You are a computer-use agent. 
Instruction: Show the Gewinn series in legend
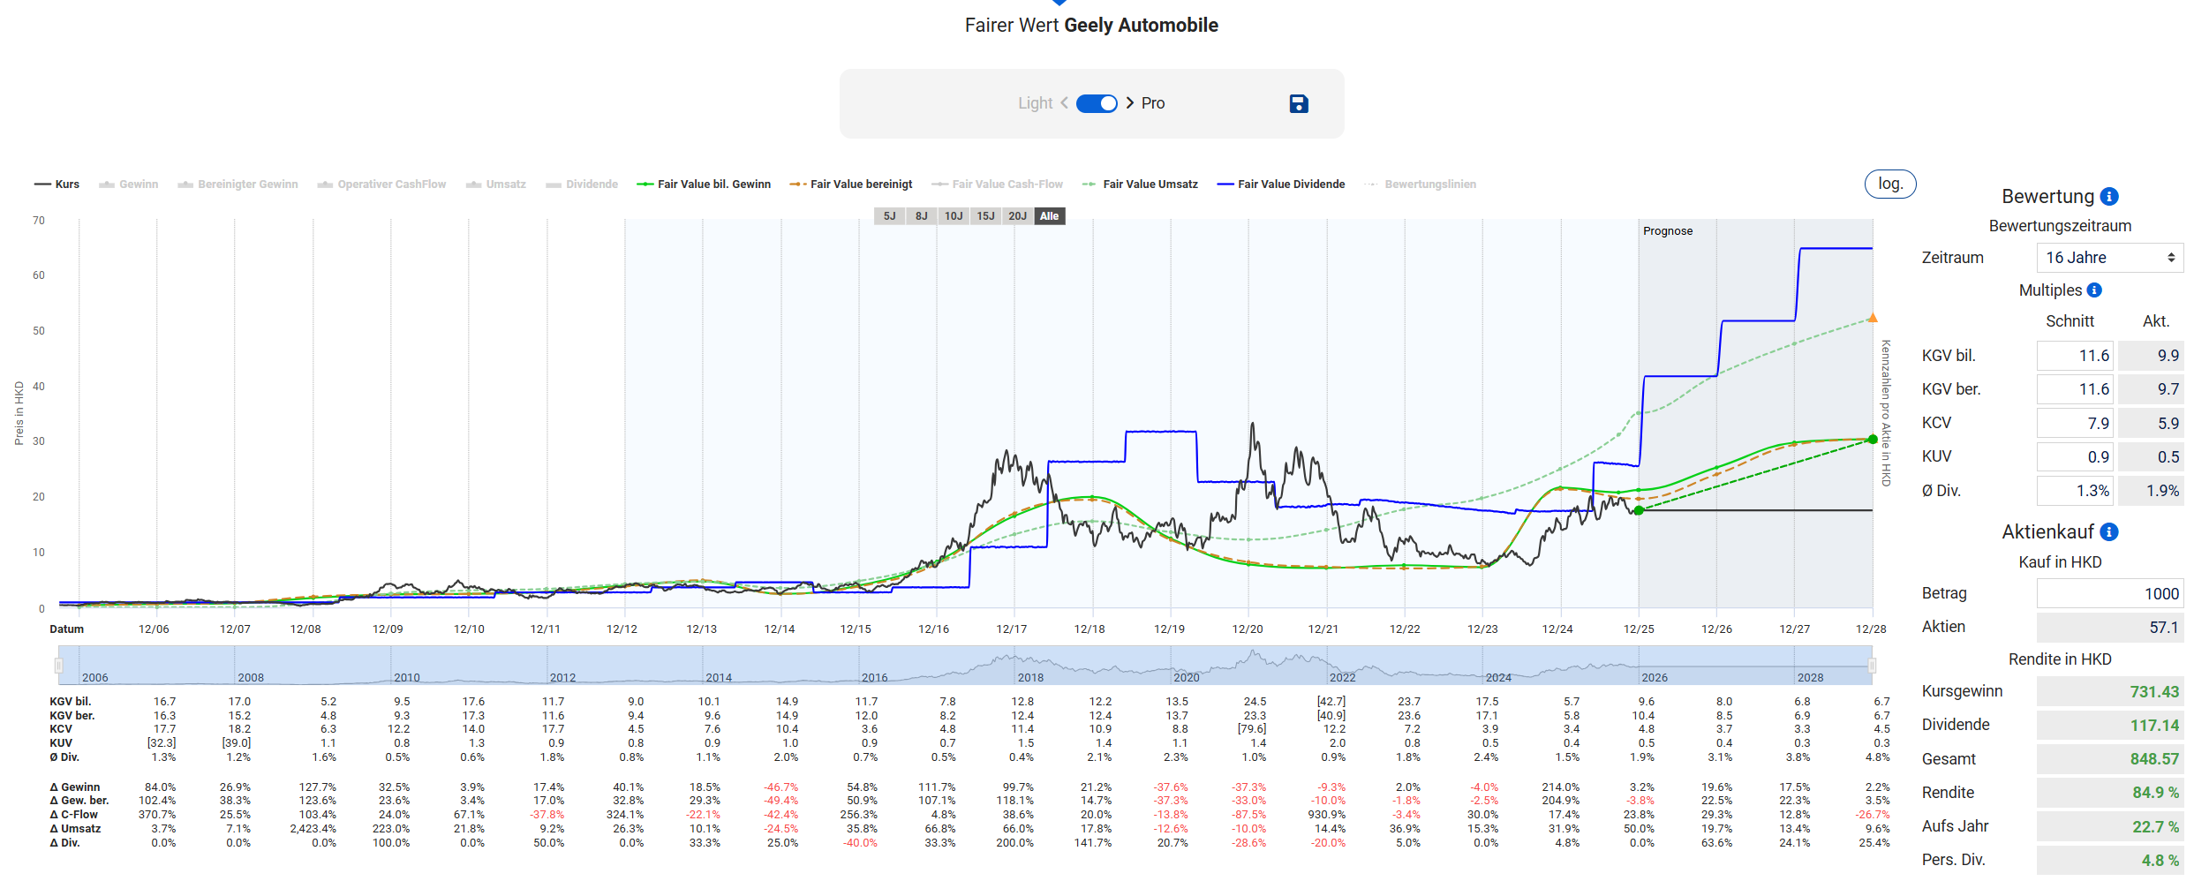tap(129, 184)
